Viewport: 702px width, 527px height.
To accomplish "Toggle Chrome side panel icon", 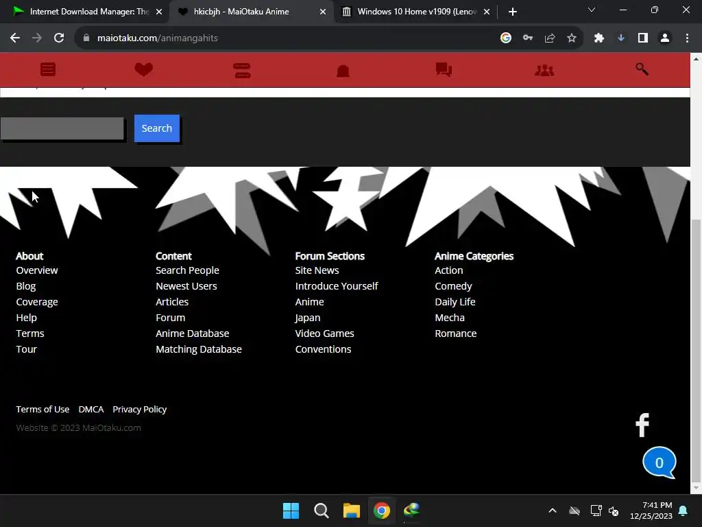I will pyautogui.click(x=643, y=38).
